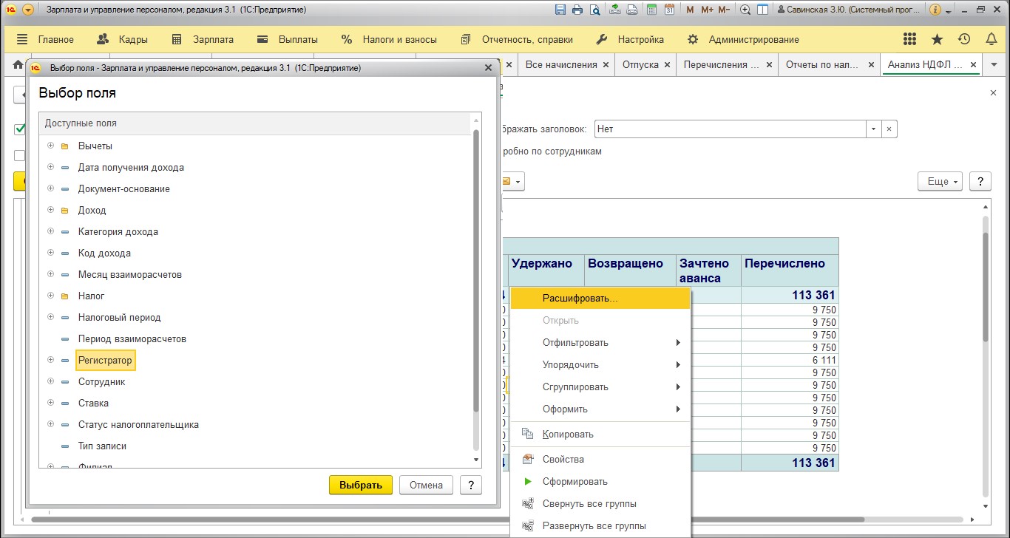The height and width of the screenshot is (538, 1010).
Task: Open the Нет header display dropdown arrow
Action: (x=873, y=129)
